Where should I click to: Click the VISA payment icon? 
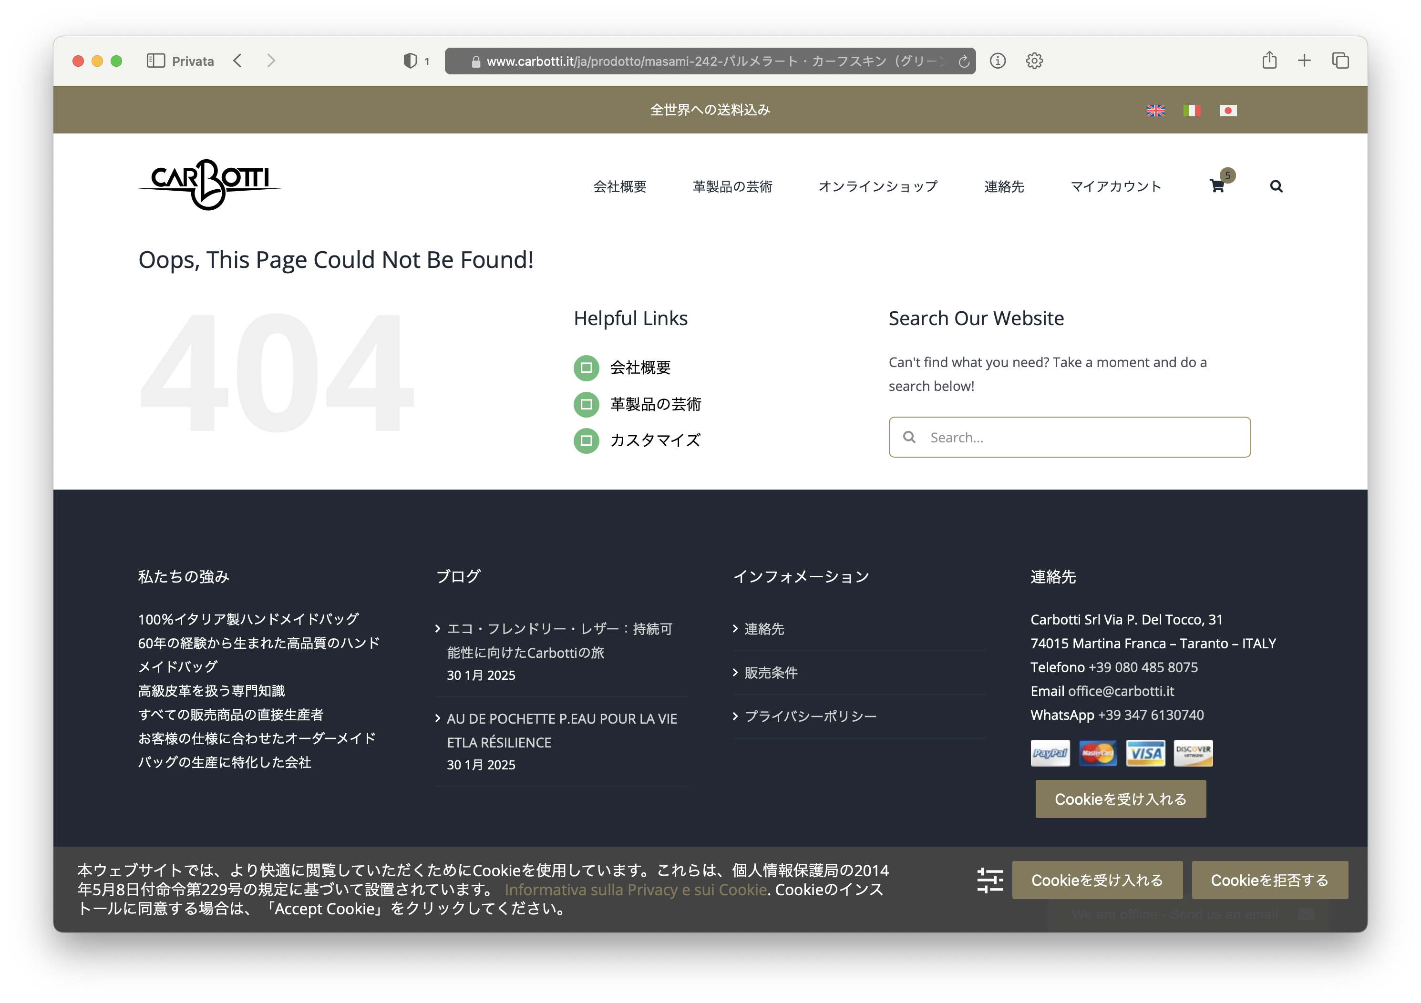pyautogui.click(x=1145, y=753)
